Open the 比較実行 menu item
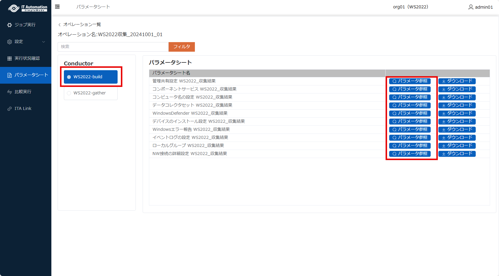This screenshot has width=499, height=276. (23, 92)
